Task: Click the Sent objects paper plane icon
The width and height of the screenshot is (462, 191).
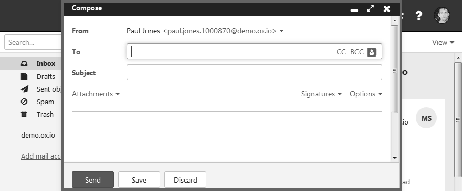Action: pyautogui.click(x=25, y=89)
